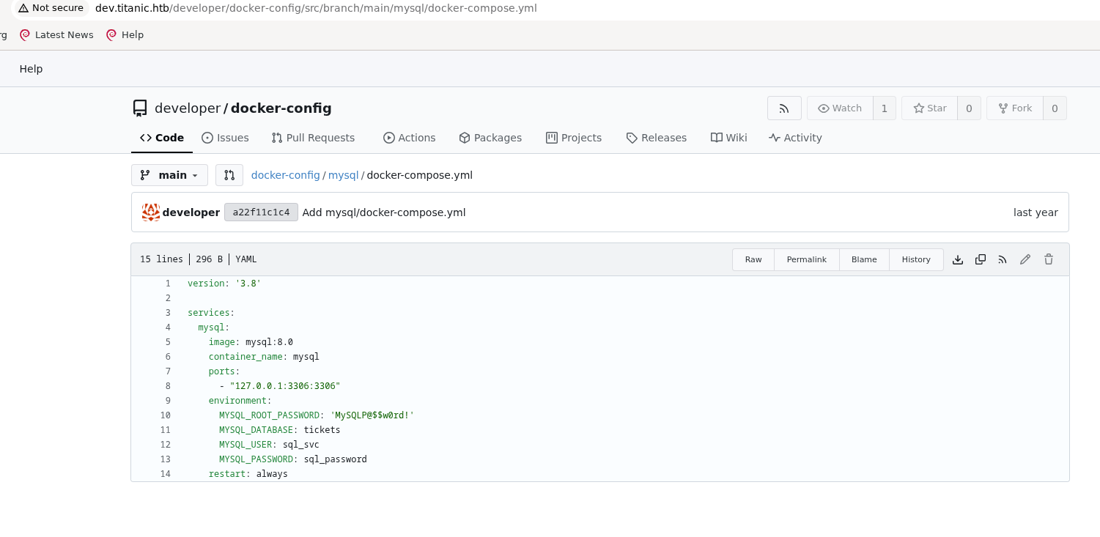Navigate to mysql folder breadcrumb

click(343, 175)
